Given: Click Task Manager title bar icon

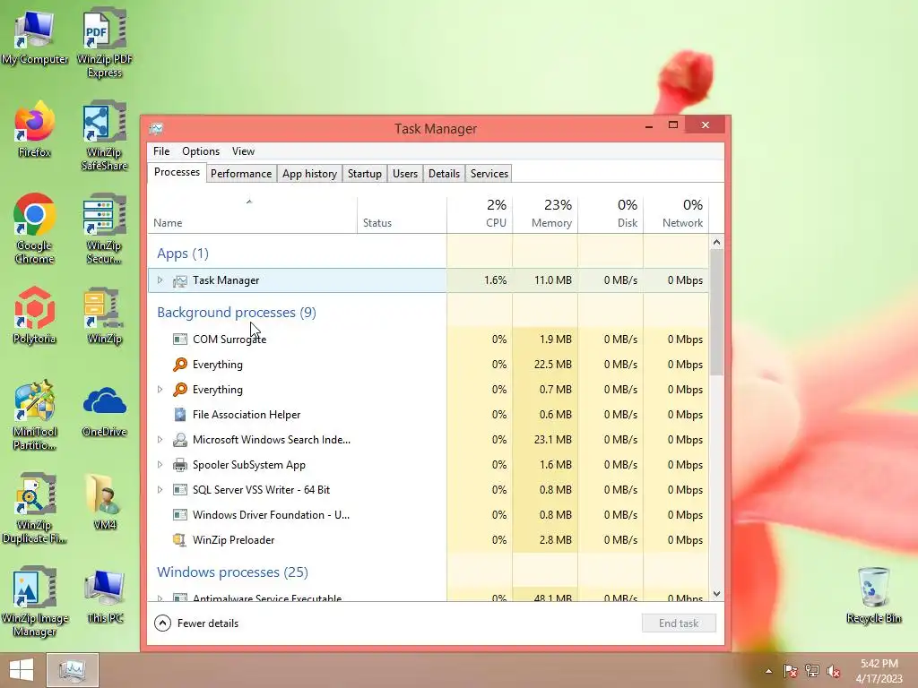Looking at the screenshot, I should 156,128.
